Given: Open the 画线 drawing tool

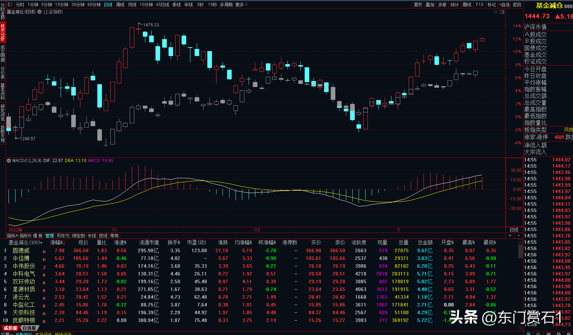Looking at the screenshot, I should pyautogui.click(x=467, y=5).
